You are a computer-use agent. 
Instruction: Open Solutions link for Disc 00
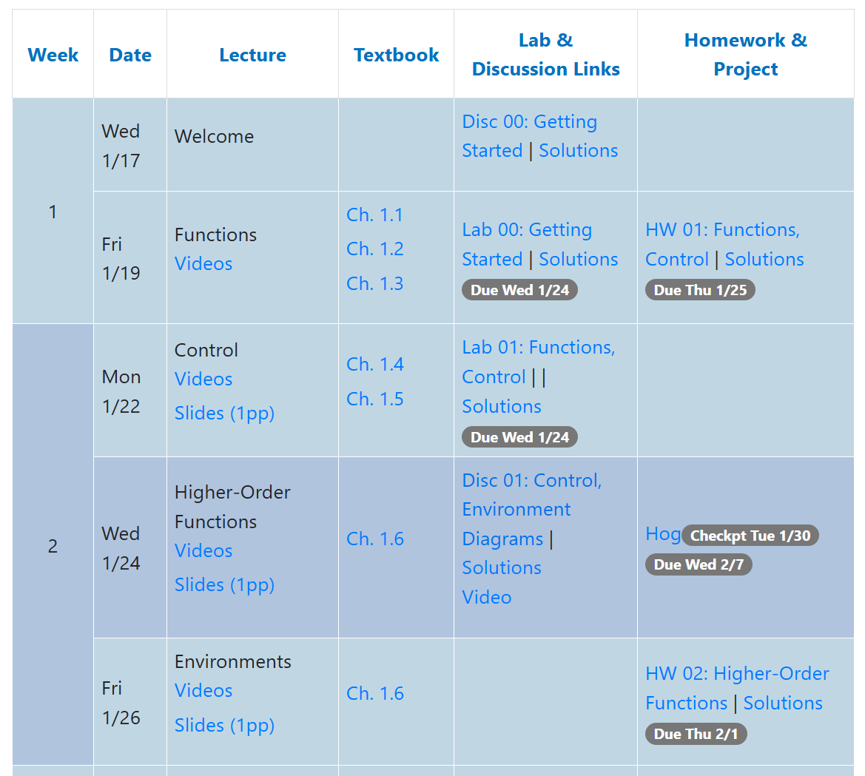coord(578,151)
